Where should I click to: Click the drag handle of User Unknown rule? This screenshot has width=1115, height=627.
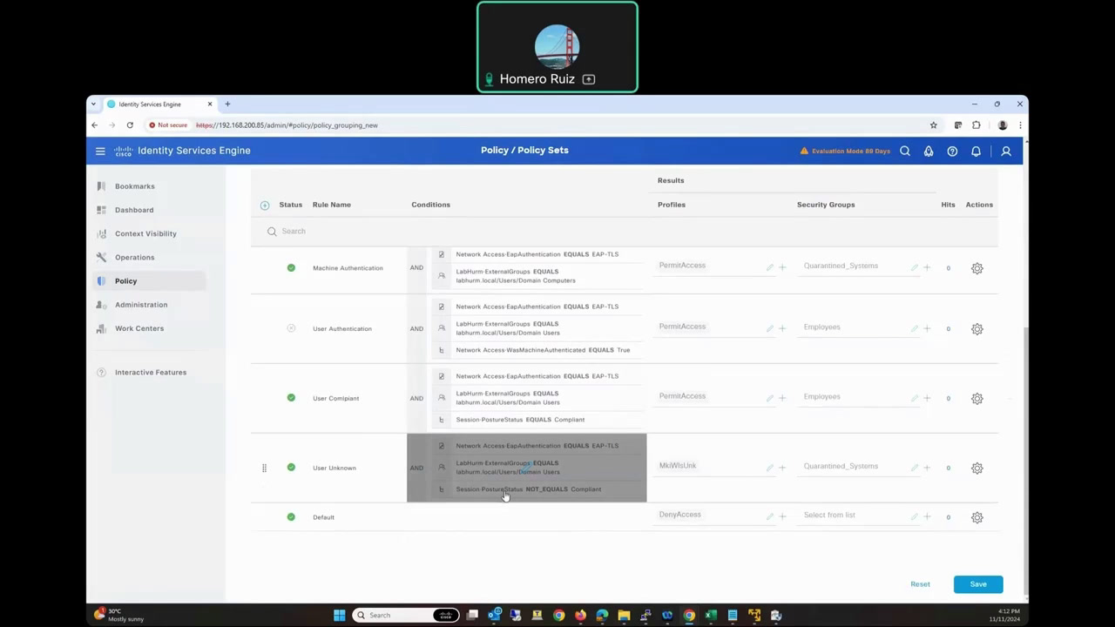(264, 468)
